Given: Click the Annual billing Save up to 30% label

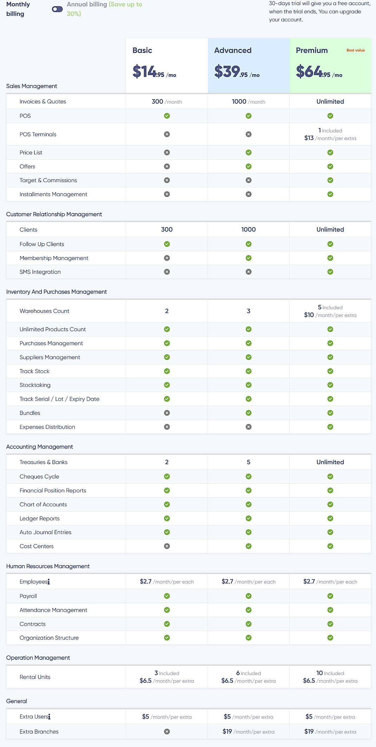Looking at the screenshot, I should point(104,9).
